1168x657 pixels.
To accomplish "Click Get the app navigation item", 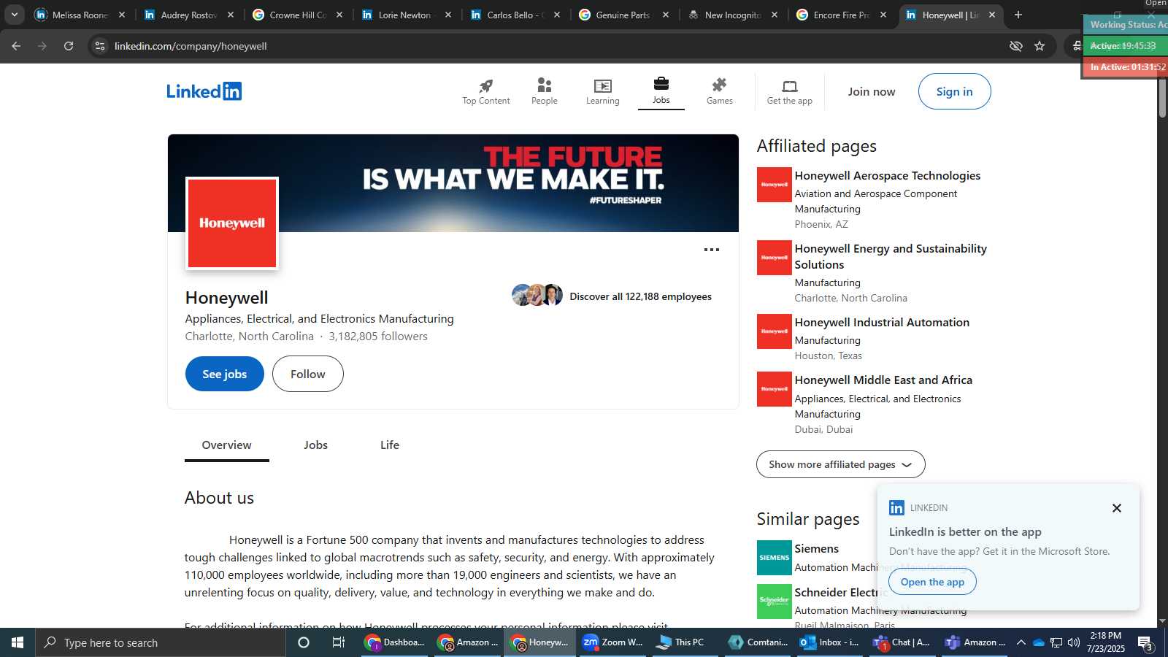I will point(789,92).
